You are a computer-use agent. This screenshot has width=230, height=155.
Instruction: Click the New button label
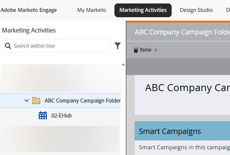pyautogui.click(x=146, y=50)
